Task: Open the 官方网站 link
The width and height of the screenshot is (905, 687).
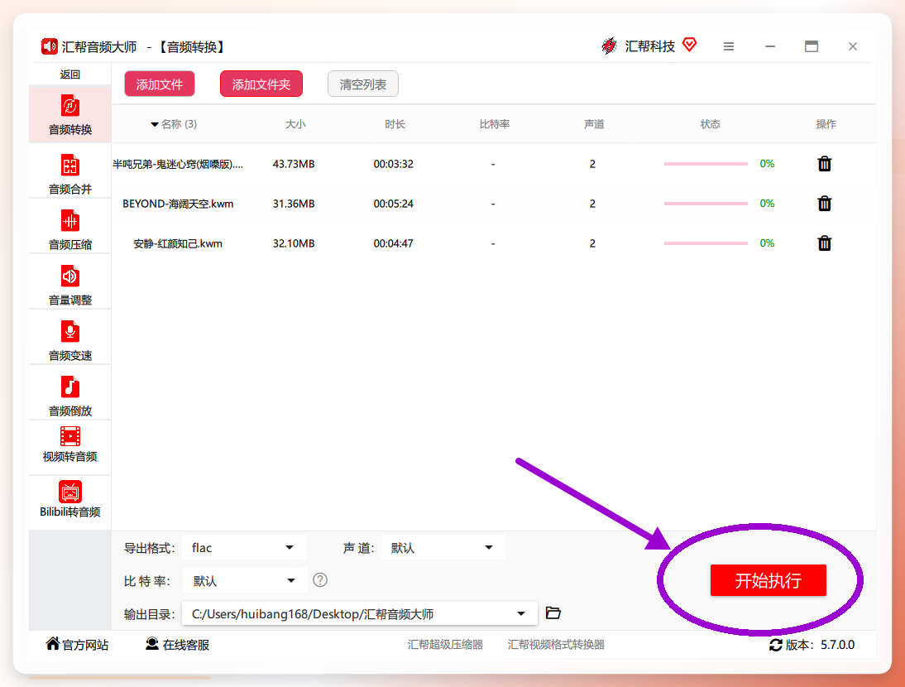Action: pos(77,644)
